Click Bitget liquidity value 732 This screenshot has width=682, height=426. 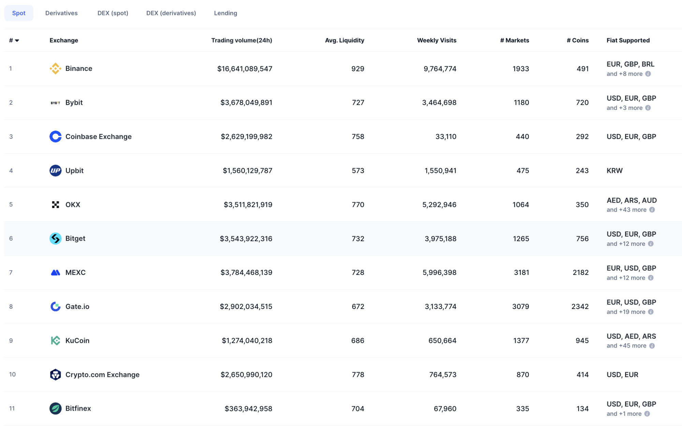[358, 239]
